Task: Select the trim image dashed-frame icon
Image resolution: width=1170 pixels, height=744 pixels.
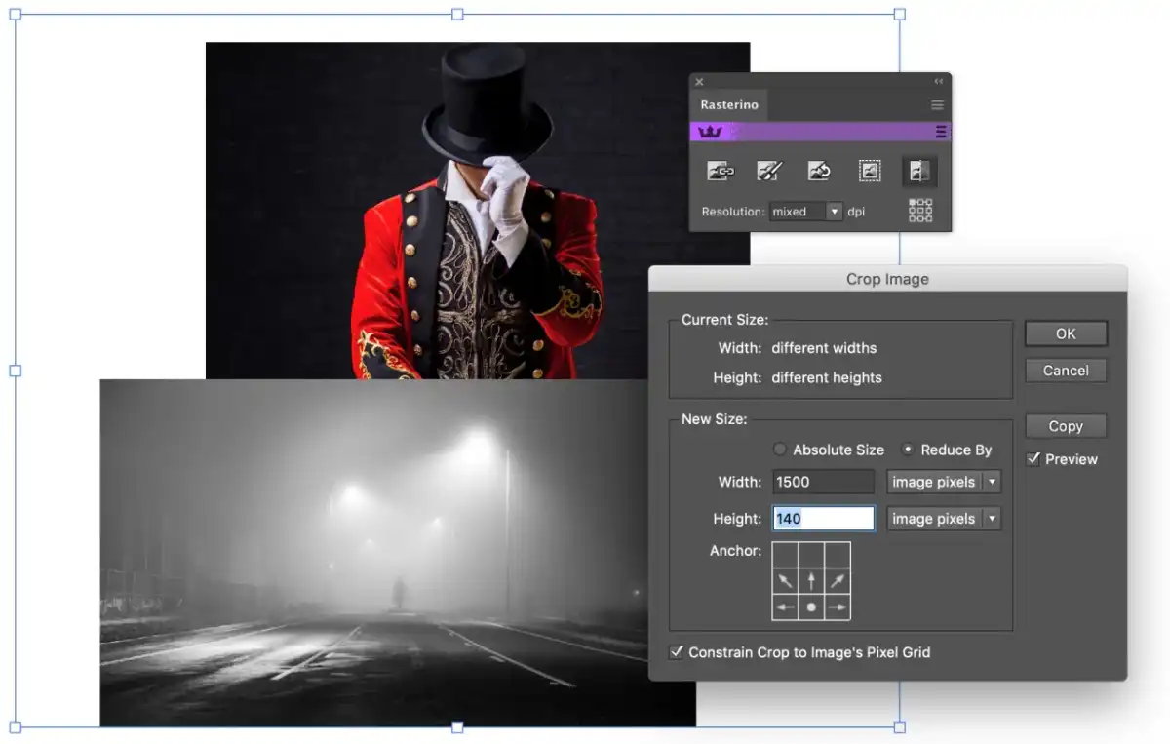Action: (x=870, y=172)
